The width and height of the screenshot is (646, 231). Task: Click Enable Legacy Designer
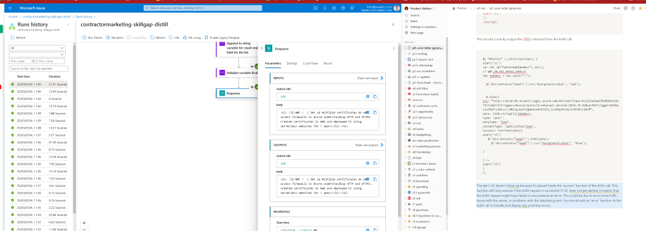[x=222, y=37]
